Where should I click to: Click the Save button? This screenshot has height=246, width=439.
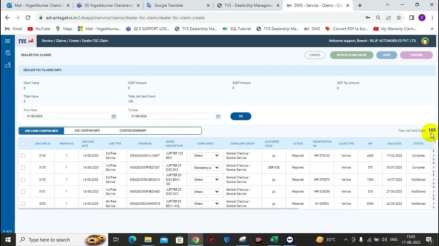[387, 55]
